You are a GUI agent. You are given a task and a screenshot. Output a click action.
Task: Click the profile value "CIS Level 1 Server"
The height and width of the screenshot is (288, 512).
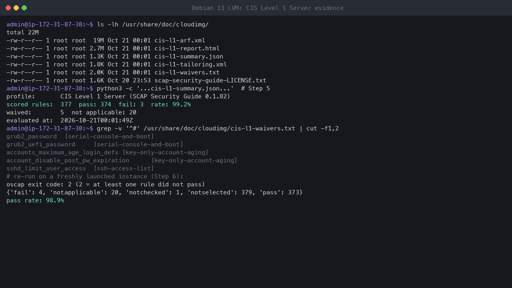tap(93, 96)
